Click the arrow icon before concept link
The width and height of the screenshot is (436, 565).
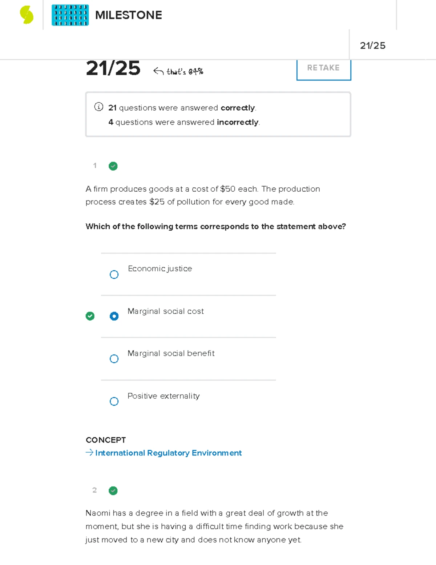point(89,453)
